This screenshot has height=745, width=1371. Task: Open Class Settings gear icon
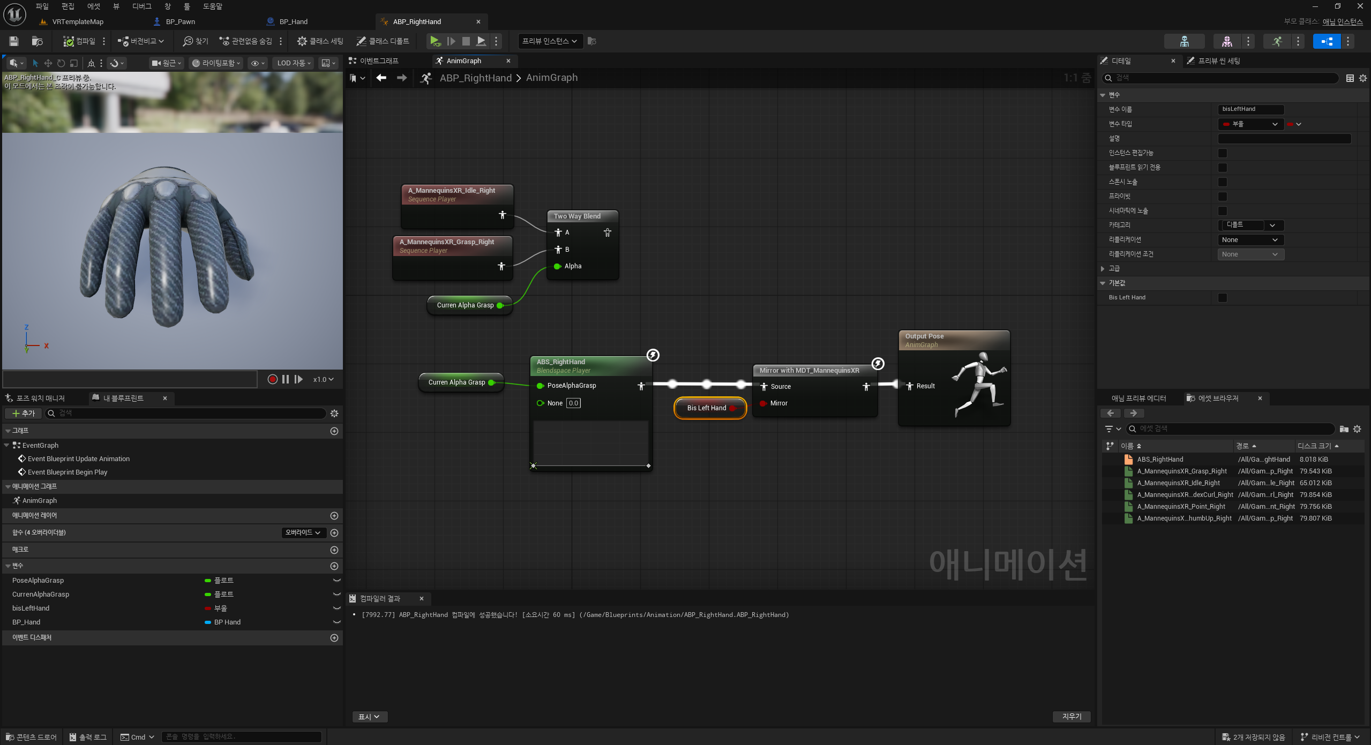coord(302,41)
